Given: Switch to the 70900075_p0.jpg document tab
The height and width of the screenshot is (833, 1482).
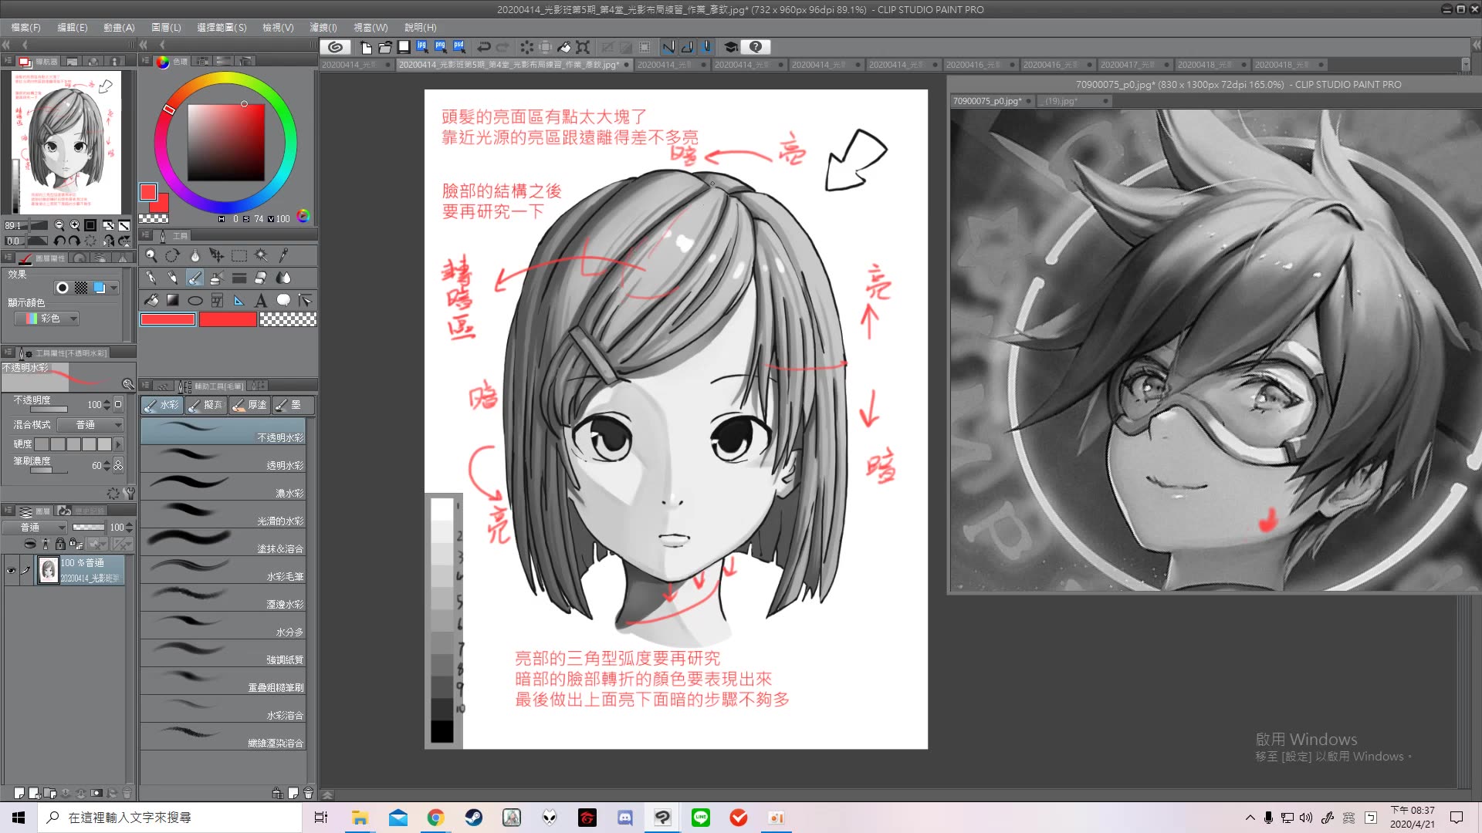Looking at the screenshot, I should click(993, 101).
